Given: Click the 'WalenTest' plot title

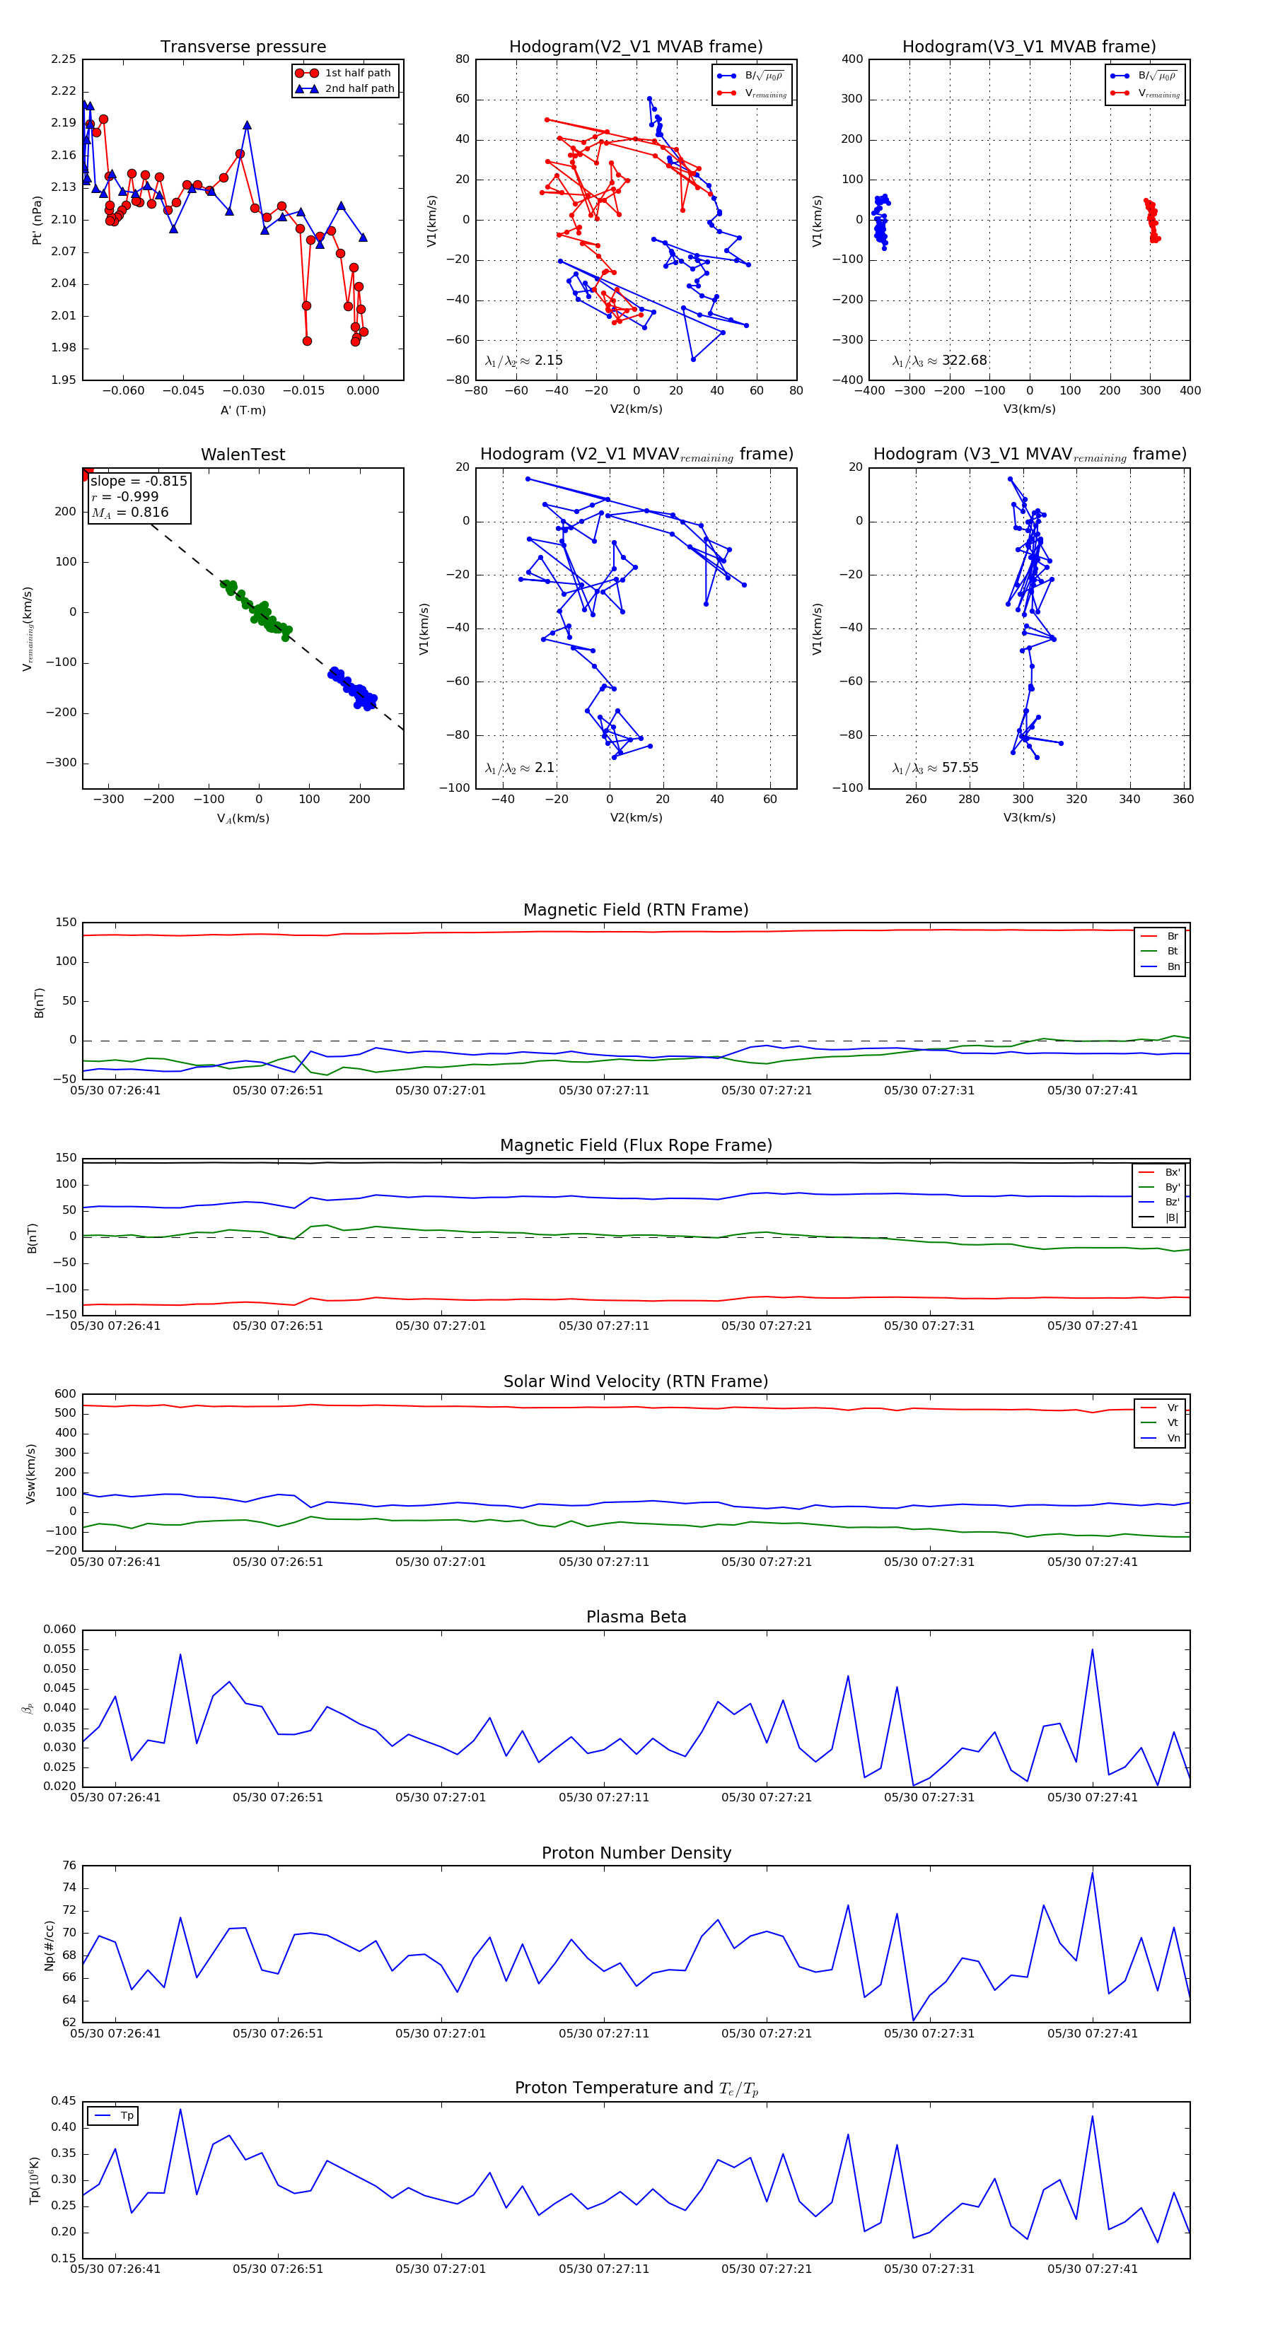Looking at the screenshot, I should tap(243, 455).
